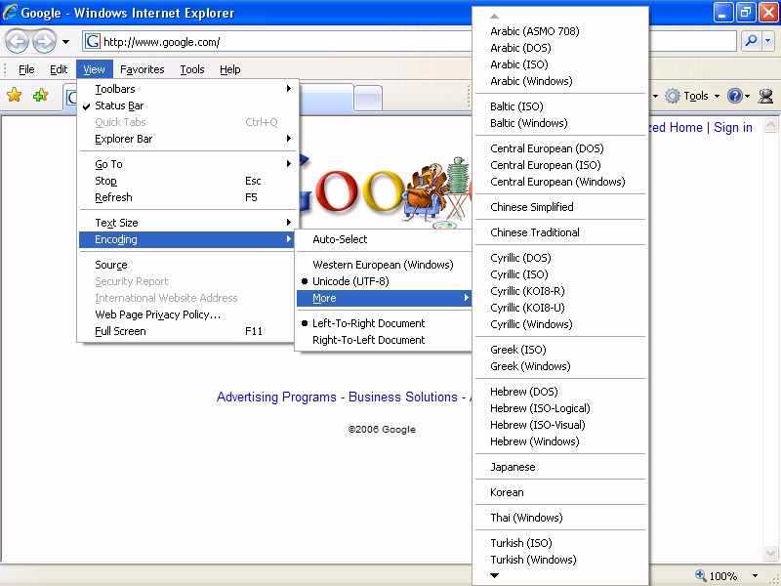The image size is (781, 586).
Task: Toggle the Status Bar checked option
Action: (119, 105)
